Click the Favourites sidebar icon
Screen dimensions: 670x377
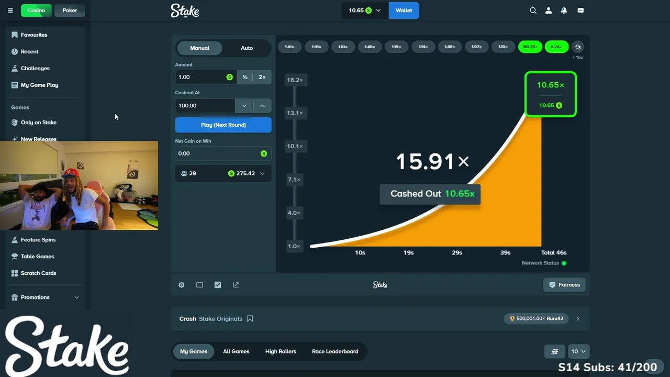[x=15, y=35]
